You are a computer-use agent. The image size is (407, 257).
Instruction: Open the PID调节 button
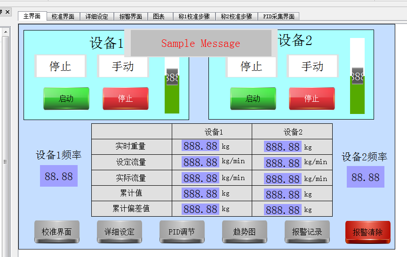[182, 232]
